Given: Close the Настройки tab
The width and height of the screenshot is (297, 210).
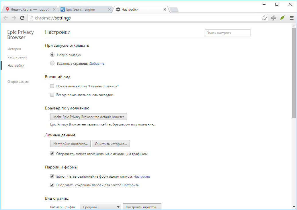Looking at the screenshot, I should [165, 9].
